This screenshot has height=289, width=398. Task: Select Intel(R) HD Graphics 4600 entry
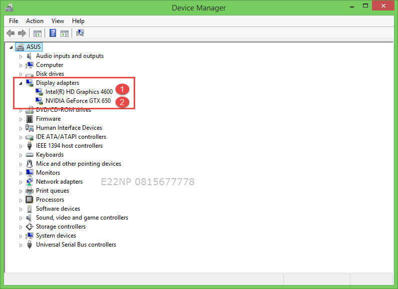79,92
